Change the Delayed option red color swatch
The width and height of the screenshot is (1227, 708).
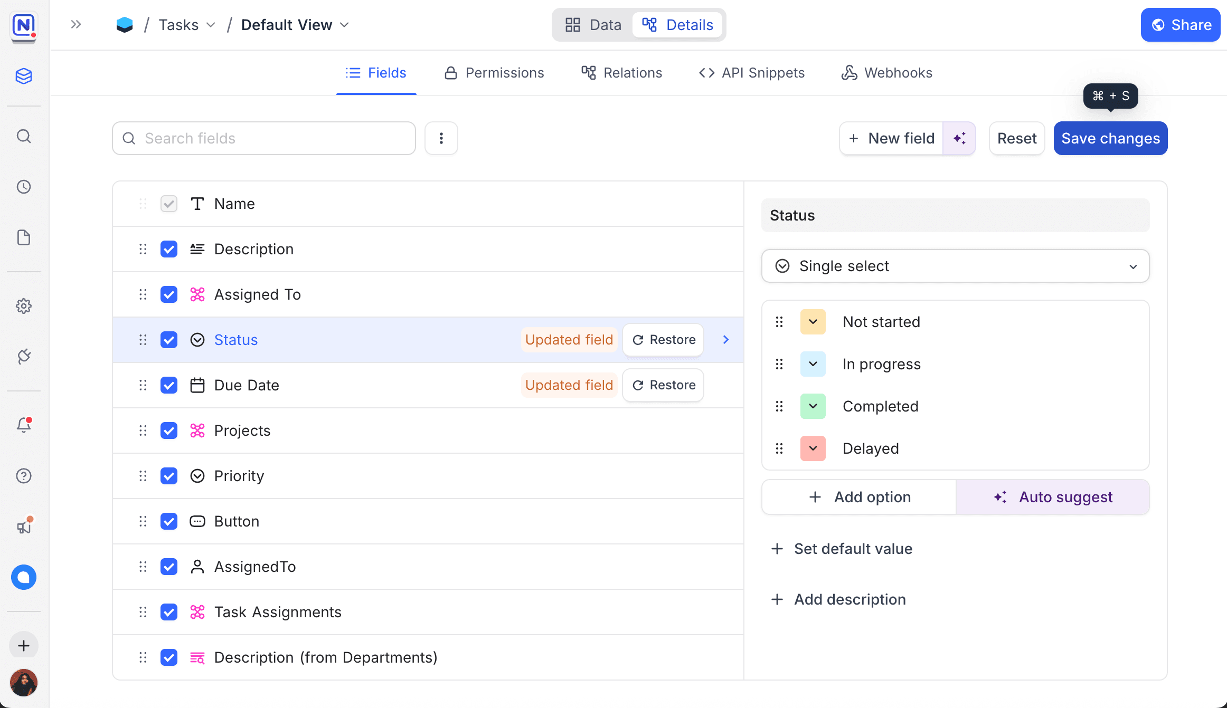pos(813,448)
